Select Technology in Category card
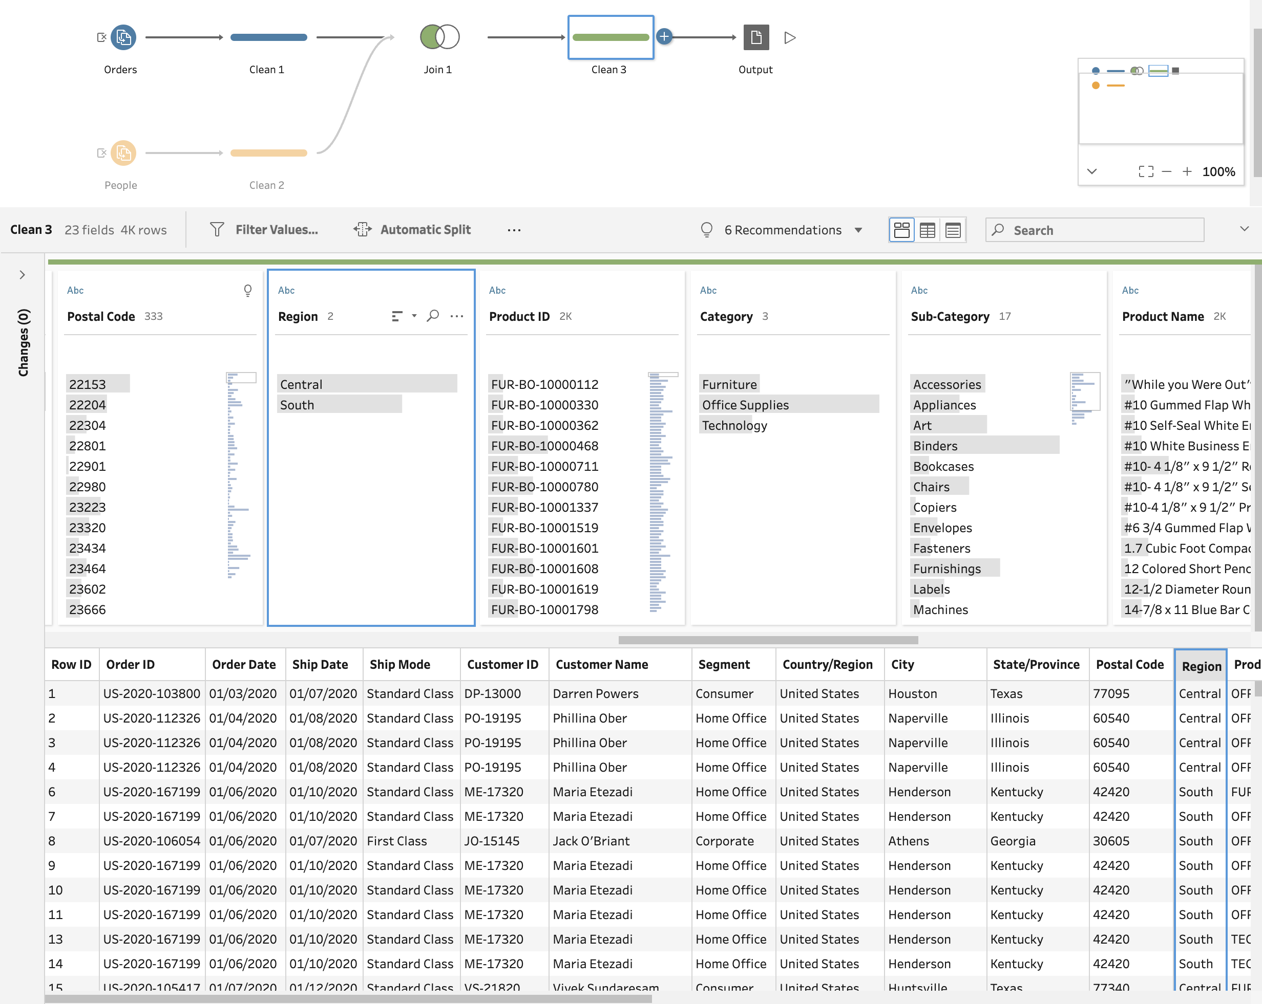The width and height of the screenshot is (1262, 1004). 734,425
